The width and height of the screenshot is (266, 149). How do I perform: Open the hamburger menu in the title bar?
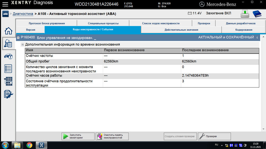[x=5, y=4]
